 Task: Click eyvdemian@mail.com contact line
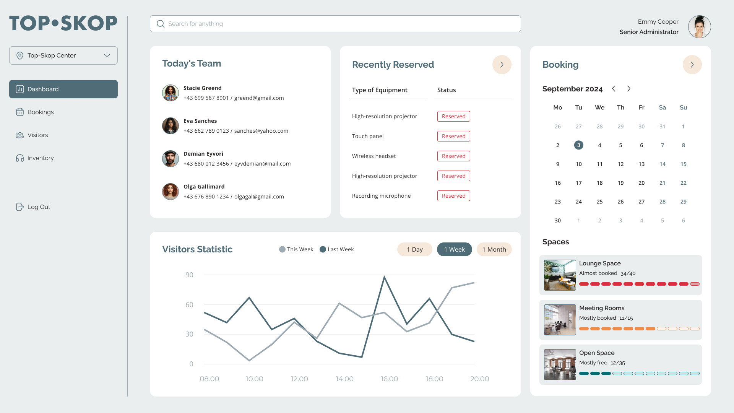(262, 164)
